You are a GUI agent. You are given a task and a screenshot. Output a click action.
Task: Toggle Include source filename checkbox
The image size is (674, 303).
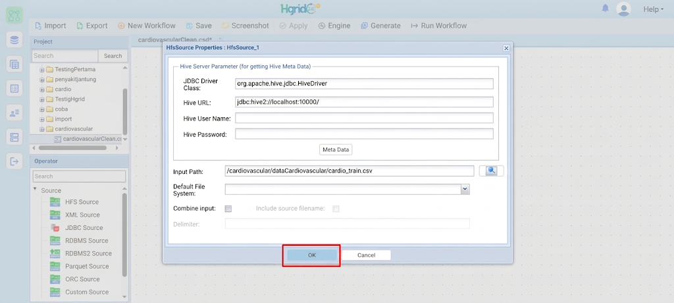[336, 209]
